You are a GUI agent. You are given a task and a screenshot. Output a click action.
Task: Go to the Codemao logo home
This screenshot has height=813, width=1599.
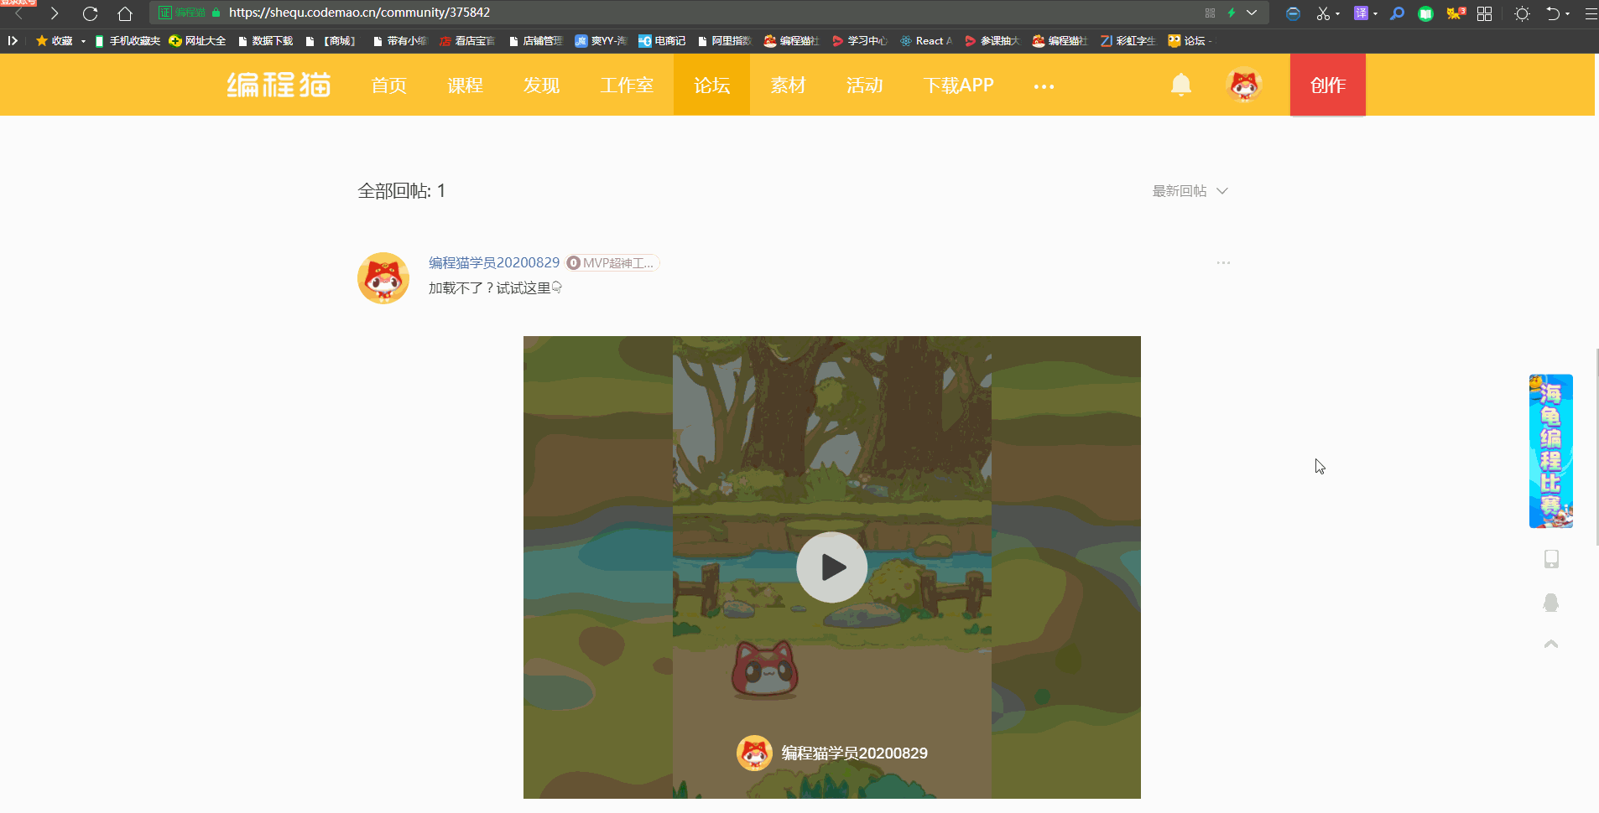click(x=279, y=85)
